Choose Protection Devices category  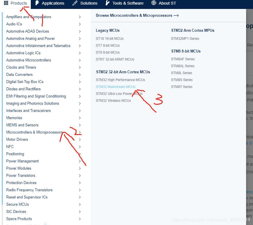pyautogui.click(x=21, y=183)
